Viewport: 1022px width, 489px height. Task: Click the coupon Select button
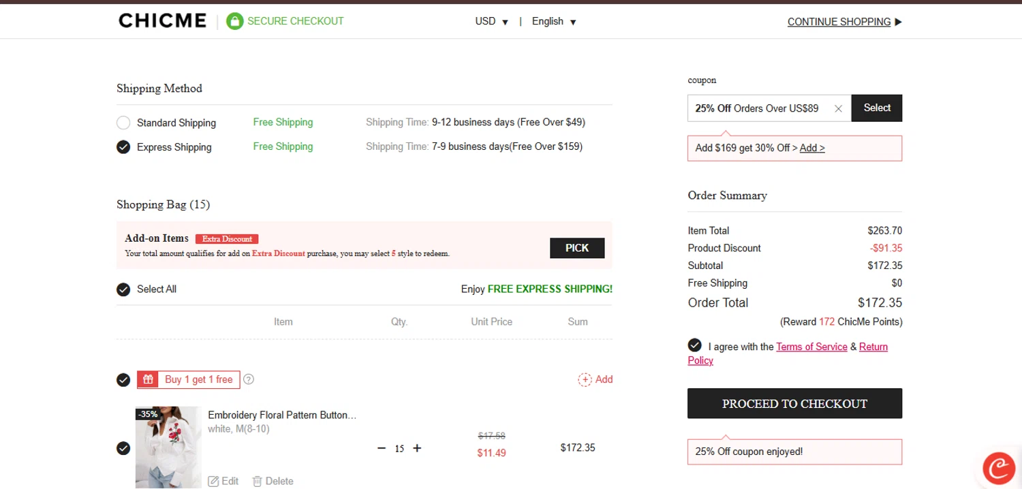pos(877,108)
